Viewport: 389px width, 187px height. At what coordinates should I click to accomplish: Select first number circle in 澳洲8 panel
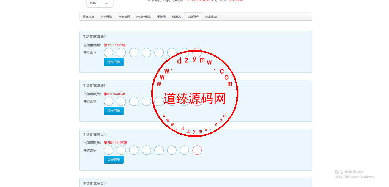coord(109,101)
